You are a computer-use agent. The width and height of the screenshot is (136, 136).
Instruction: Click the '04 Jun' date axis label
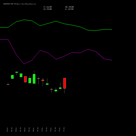20,129
